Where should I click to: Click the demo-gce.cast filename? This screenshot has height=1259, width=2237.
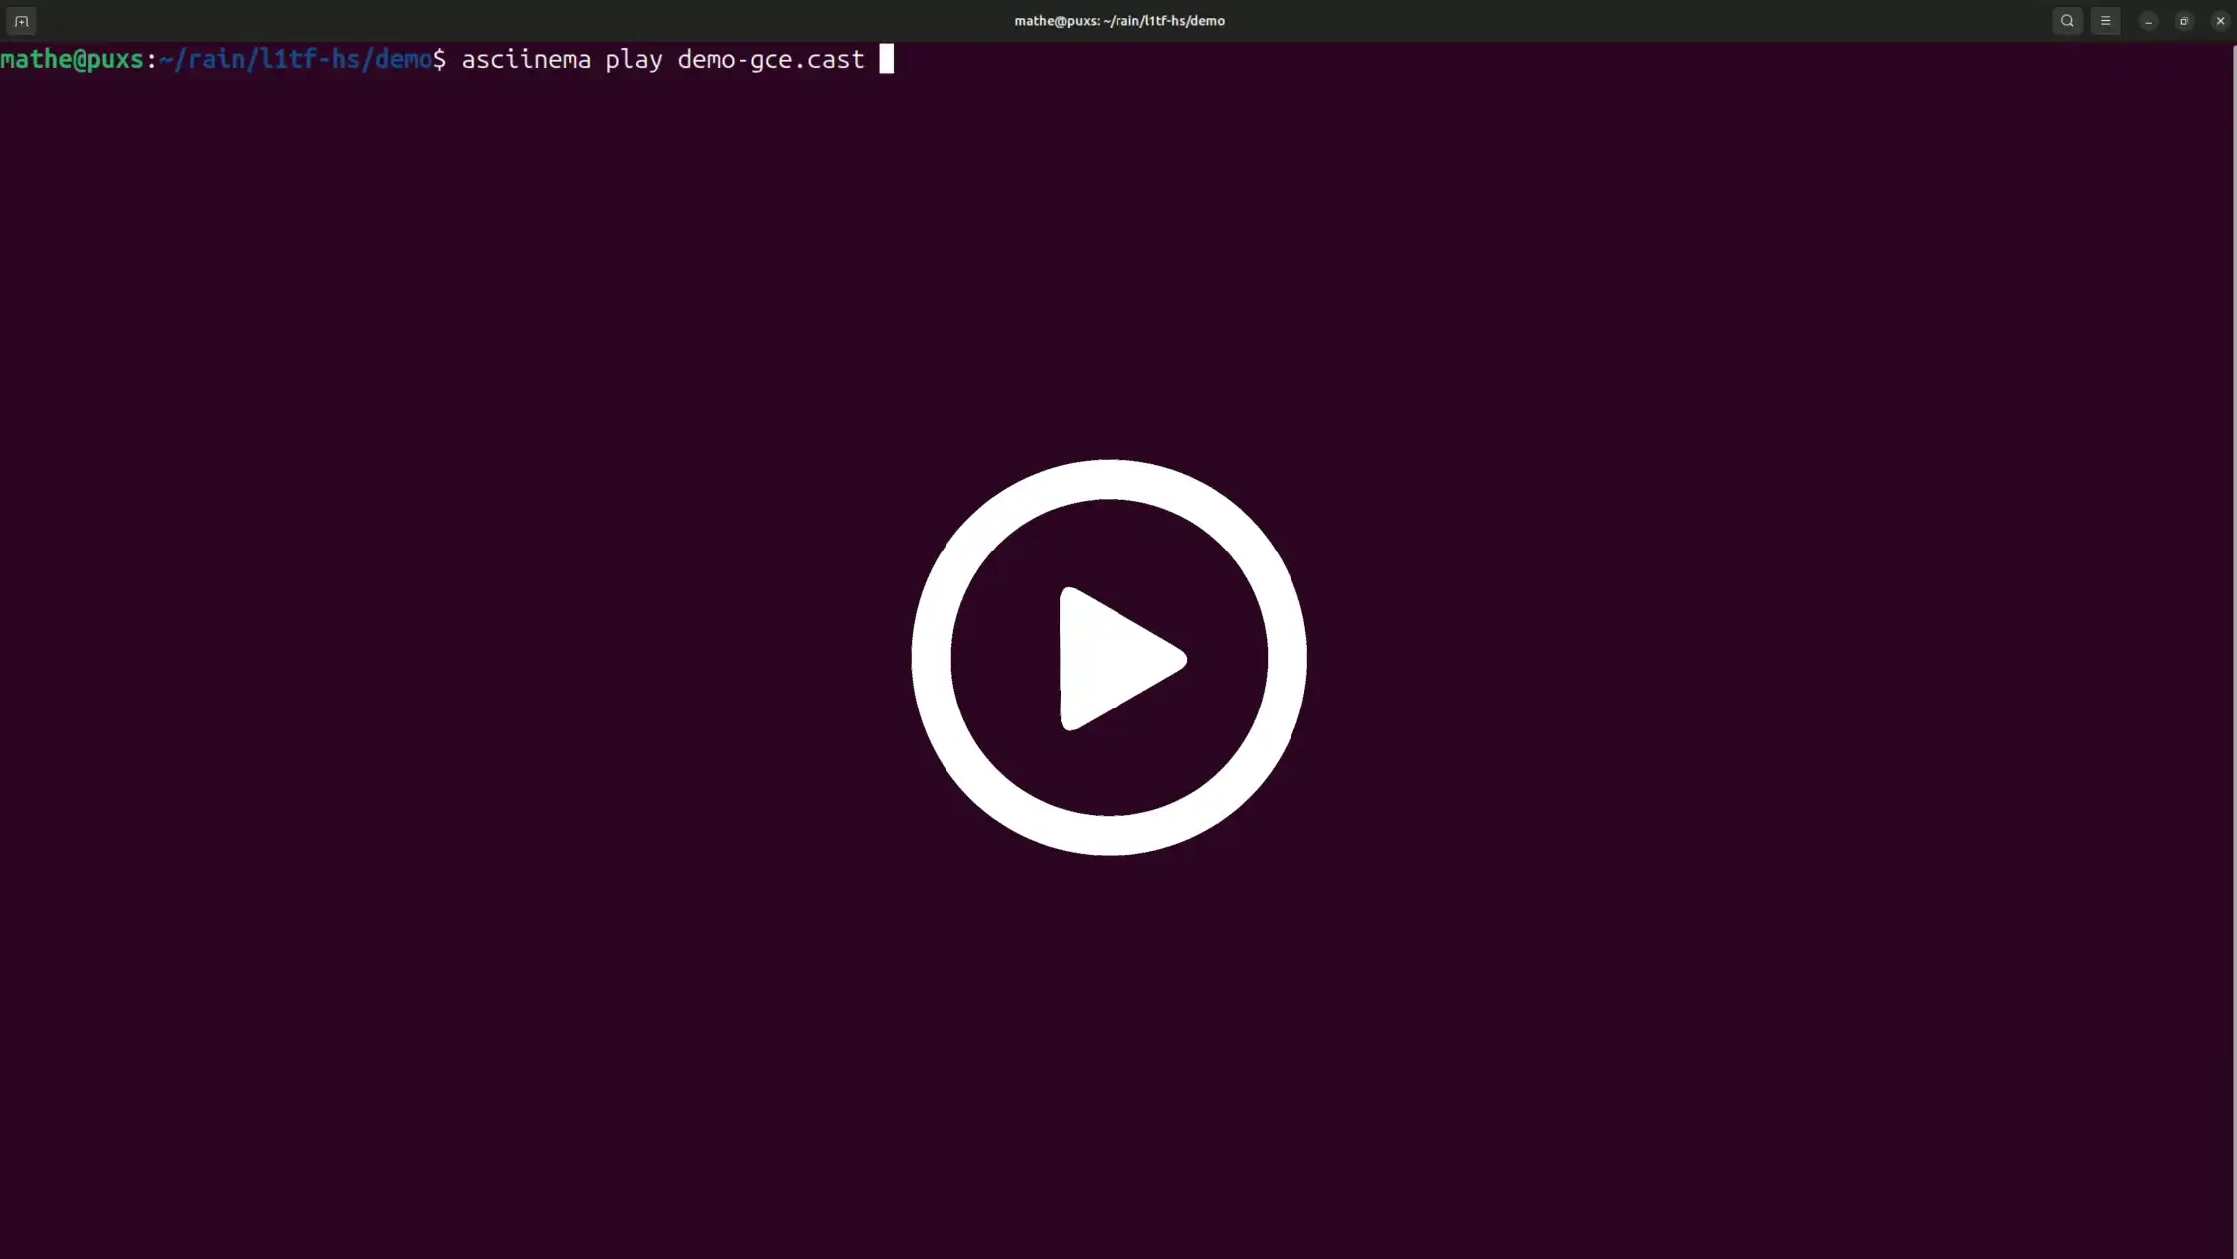(x=771, y=59)
